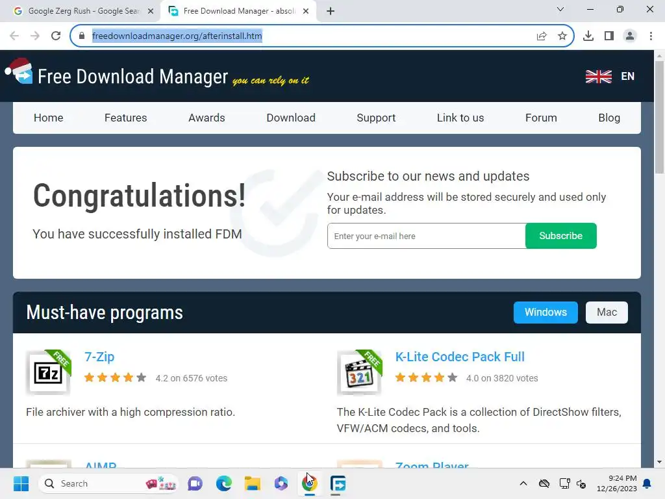
Task: Click the '4.2 on 6576 votes' text
Action: pyautogui.click(x=192, y=378)
